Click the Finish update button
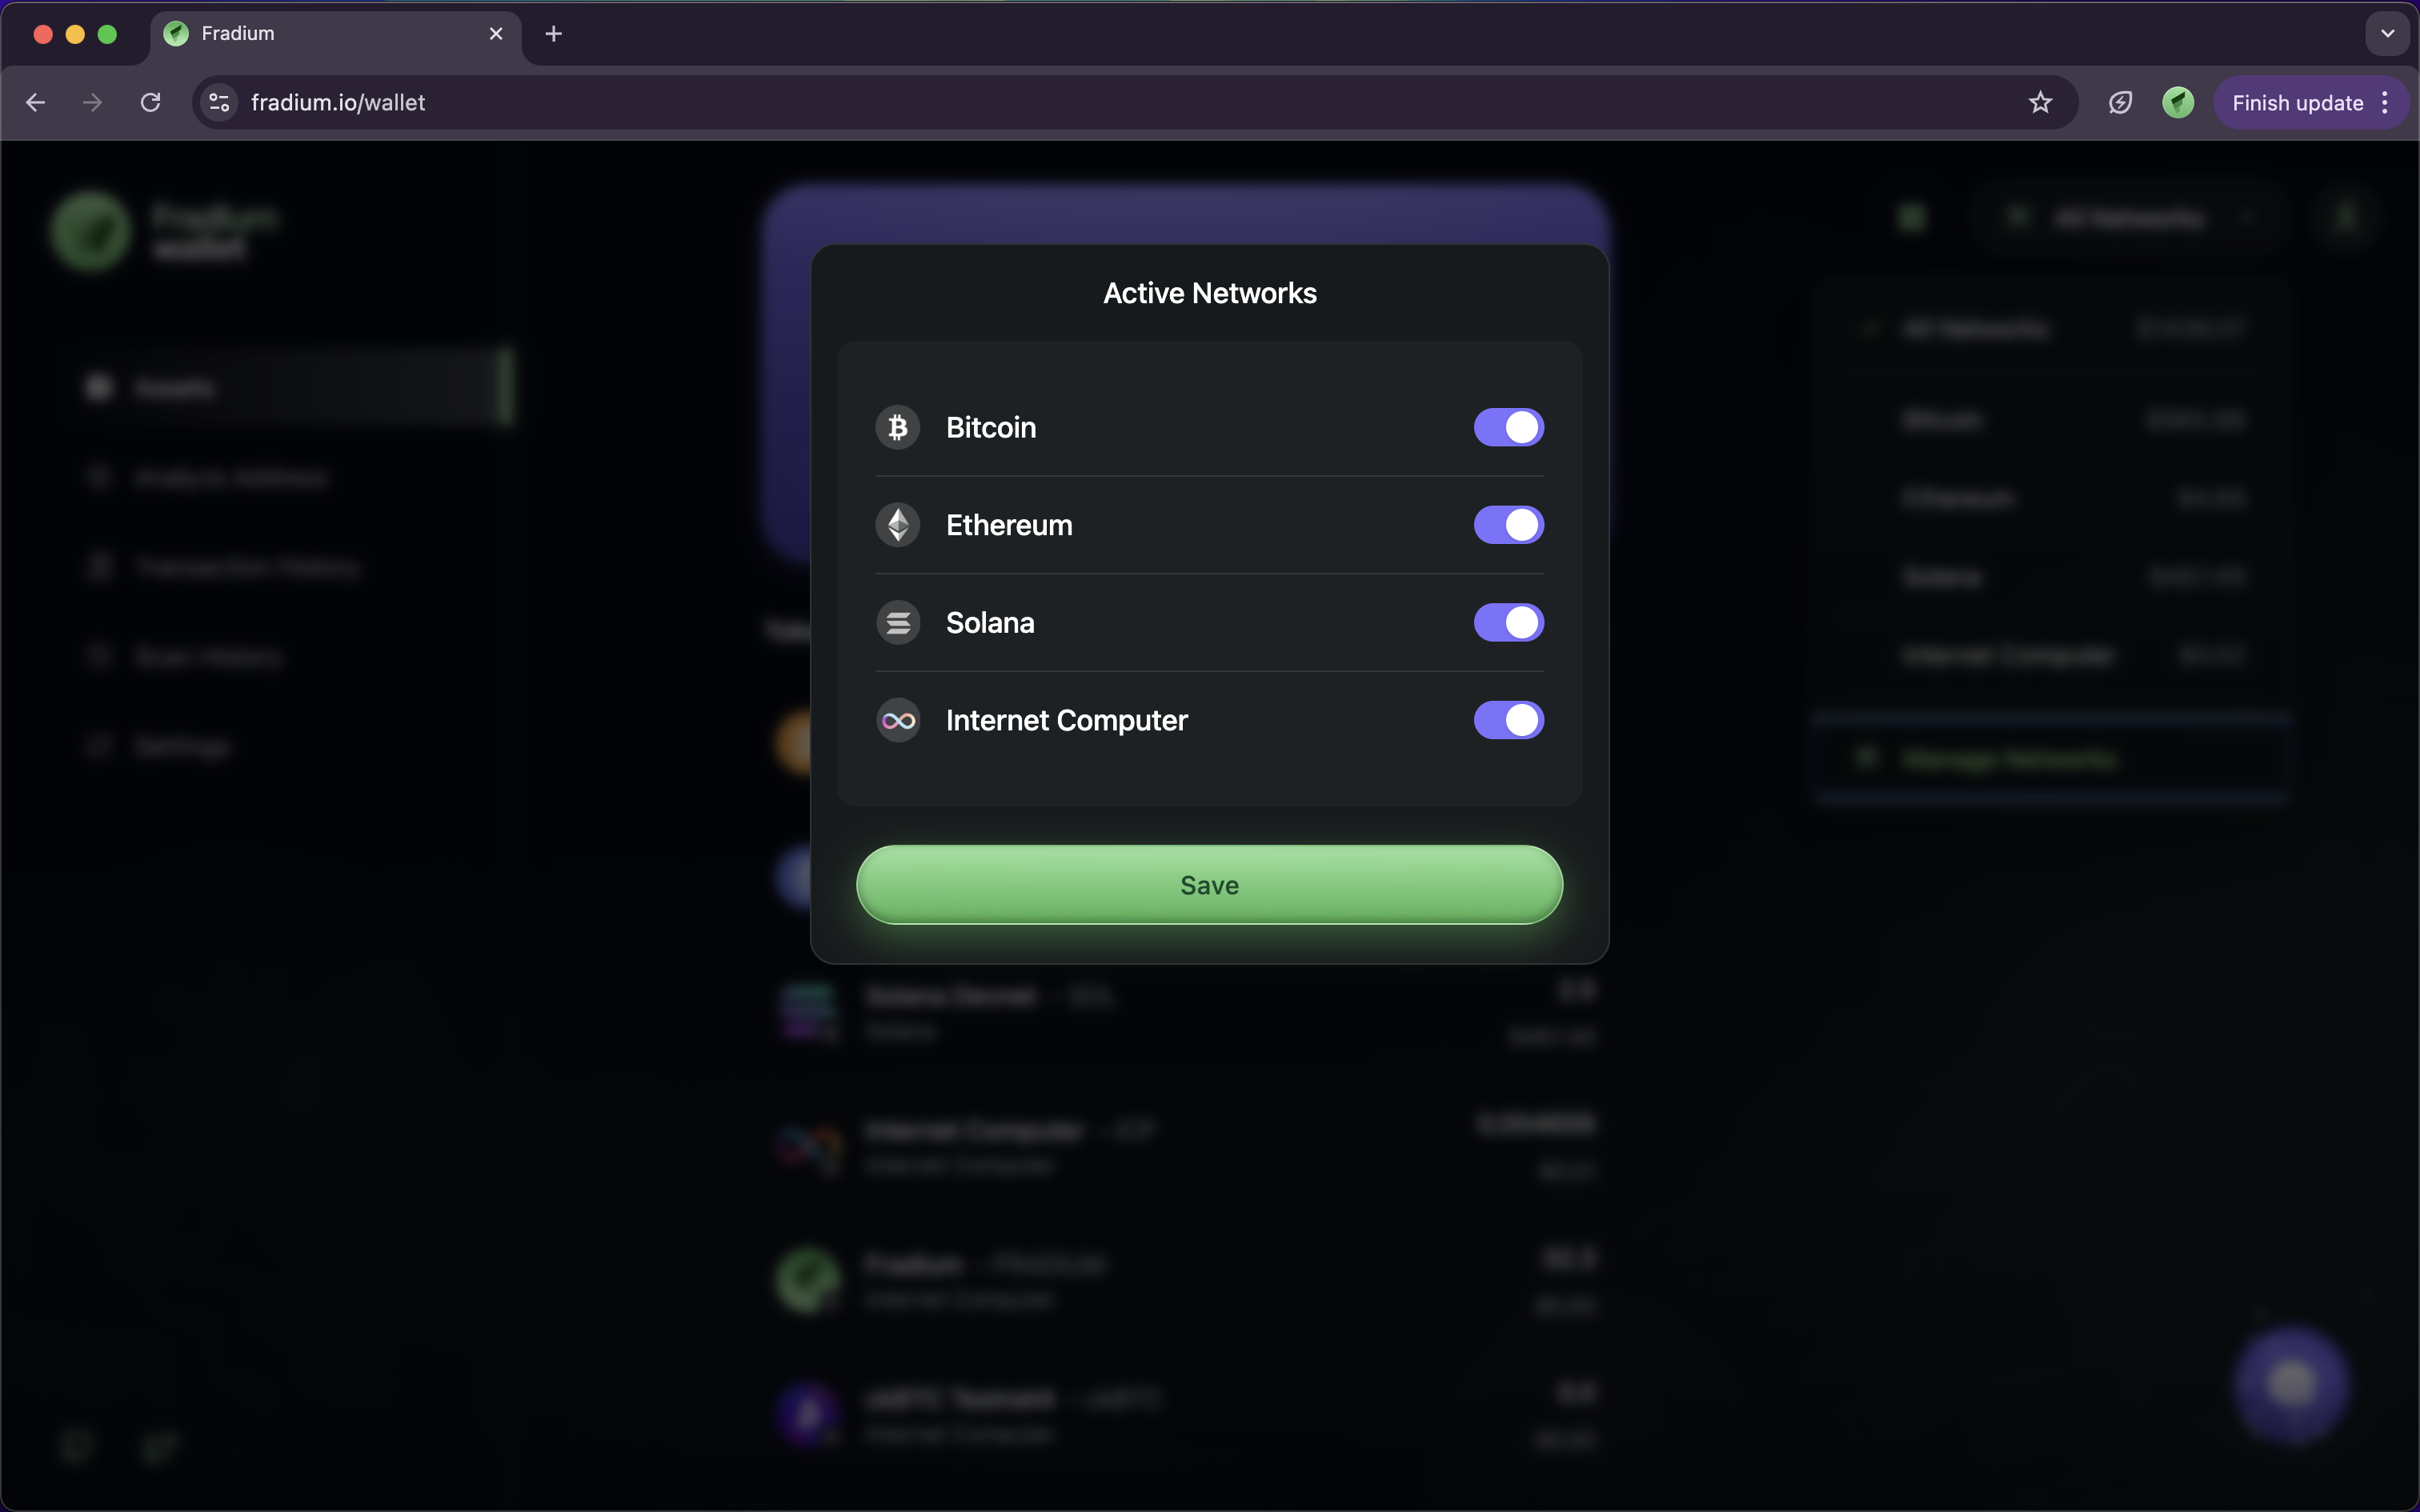Image resolution: width=2420 pixels, height=1512 pixels. (2297, 103)
